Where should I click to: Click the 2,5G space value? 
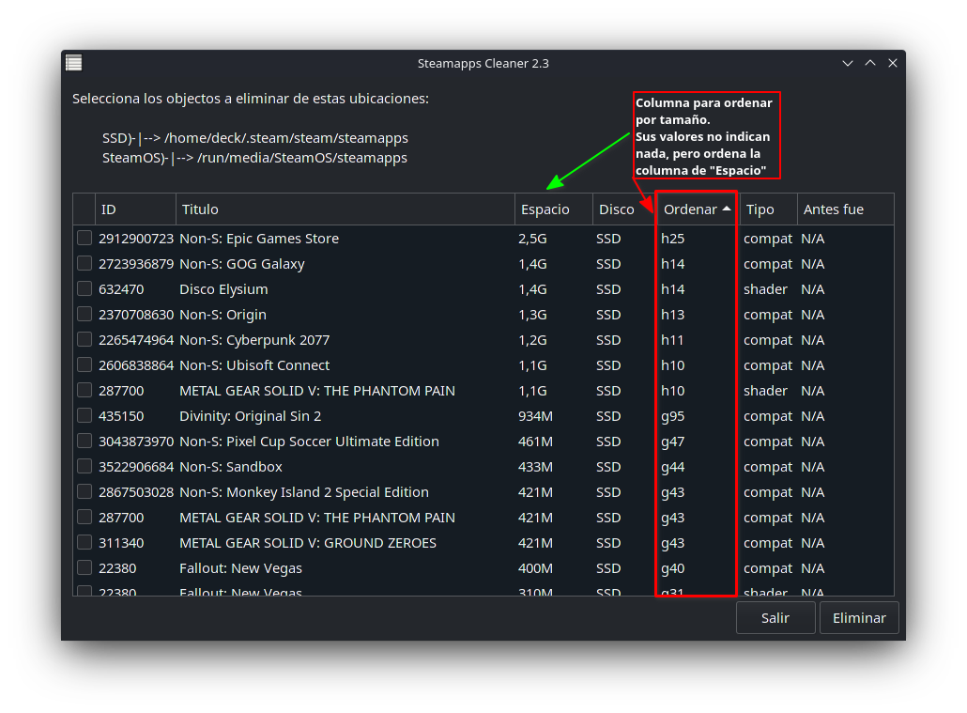(532, 239)
